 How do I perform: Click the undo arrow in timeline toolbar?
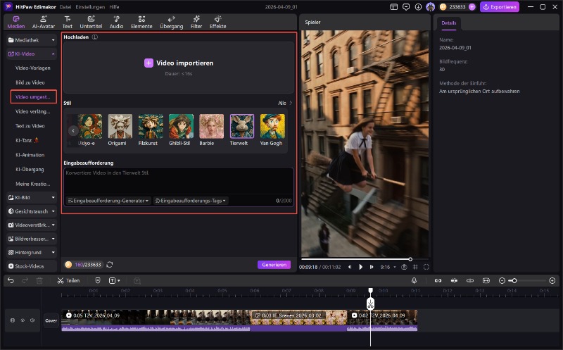point(11,280)
